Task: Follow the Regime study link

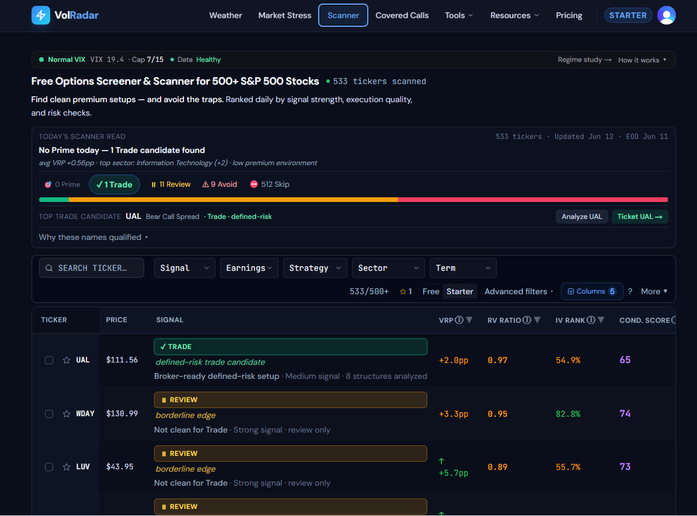Action: [x=584, y=60]
